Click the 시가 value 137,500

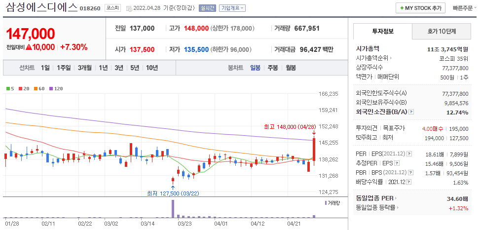pyautogui.click(x=142, y=50)
